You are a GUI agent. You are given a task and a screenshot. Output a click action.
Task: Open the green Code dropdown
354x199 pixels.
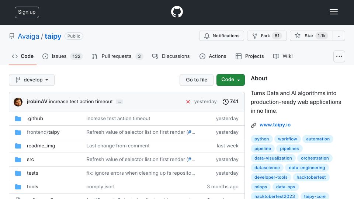230,80
